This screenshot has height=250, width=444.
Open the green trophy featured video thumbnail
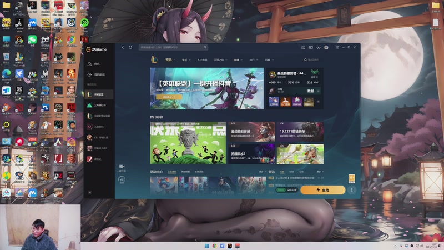[188, 143]
